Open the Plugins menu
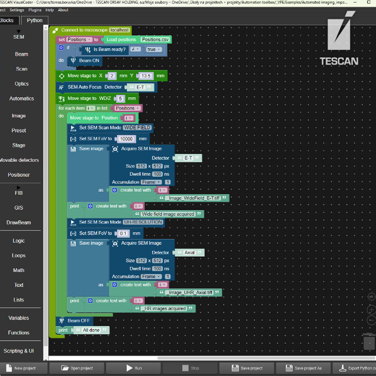Image resolution: width=376 pixels, height=376 pixels. (35, 10)
